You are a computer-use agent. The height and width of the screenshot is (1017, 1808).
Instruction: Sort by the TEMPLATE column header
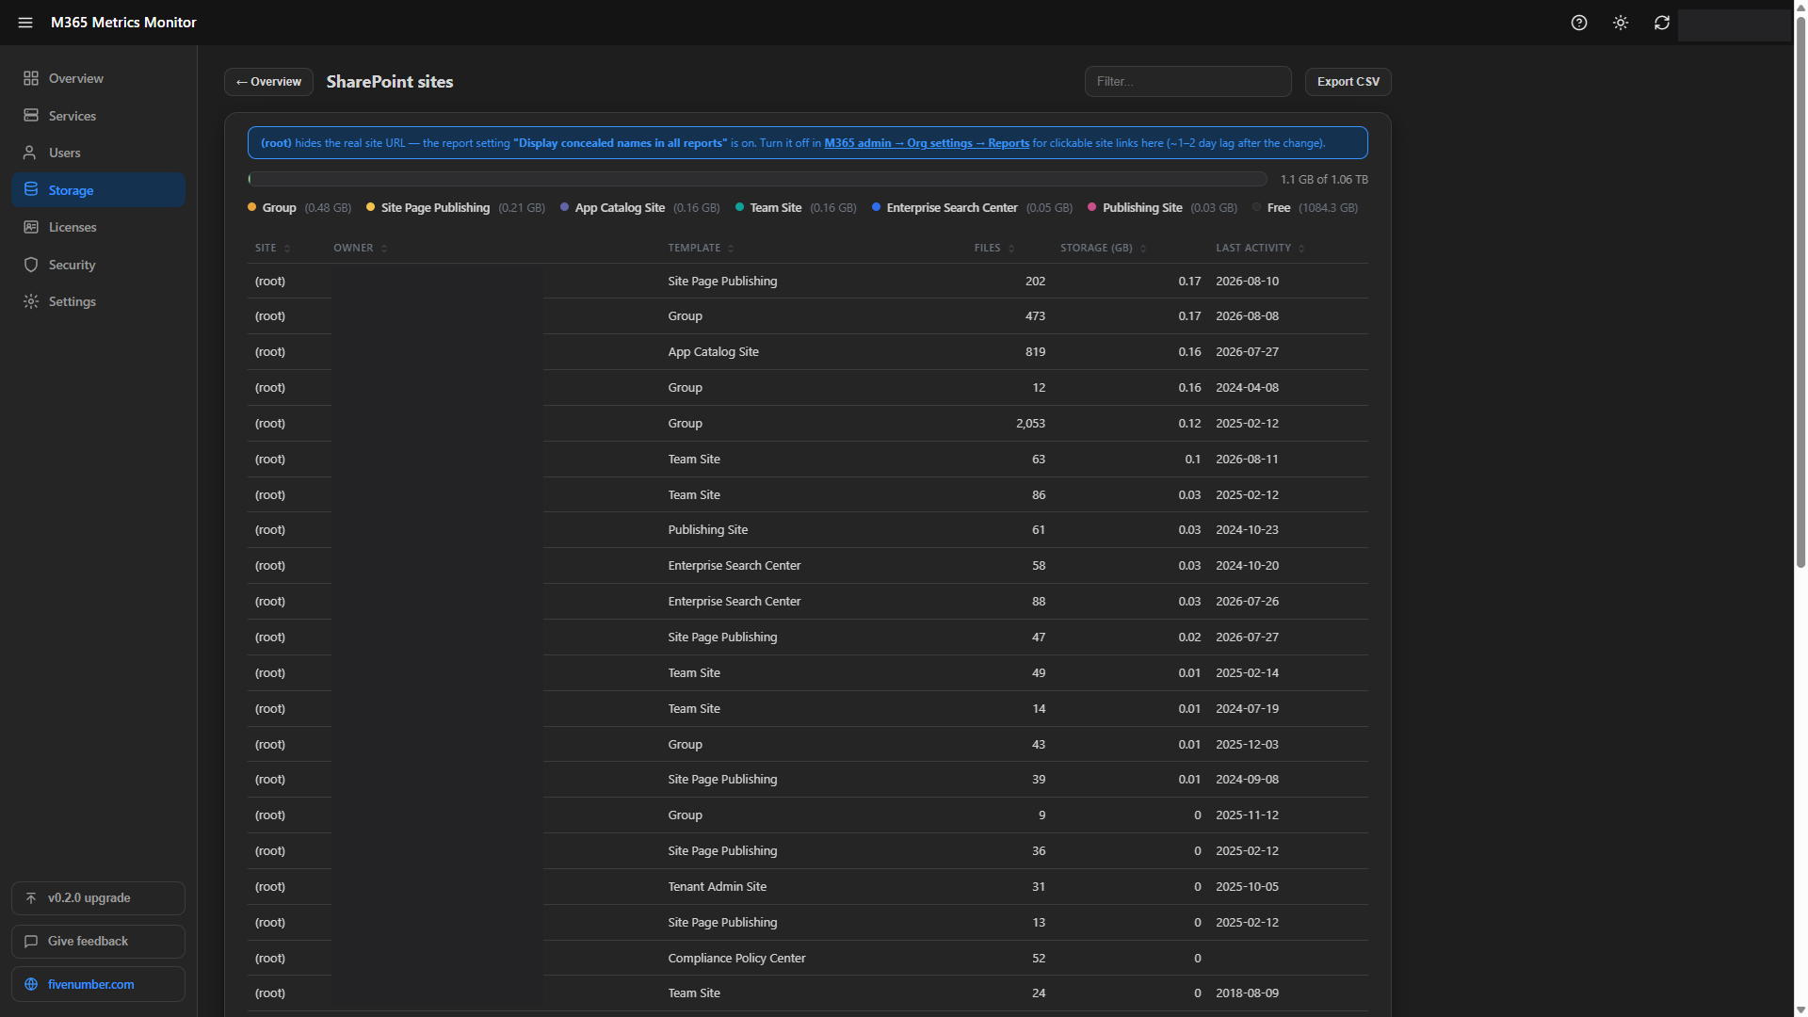701,248
